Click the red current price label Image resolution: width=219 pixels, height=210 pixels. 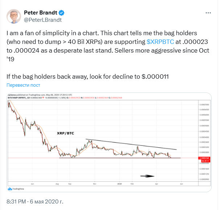click(x=204, y=158)
